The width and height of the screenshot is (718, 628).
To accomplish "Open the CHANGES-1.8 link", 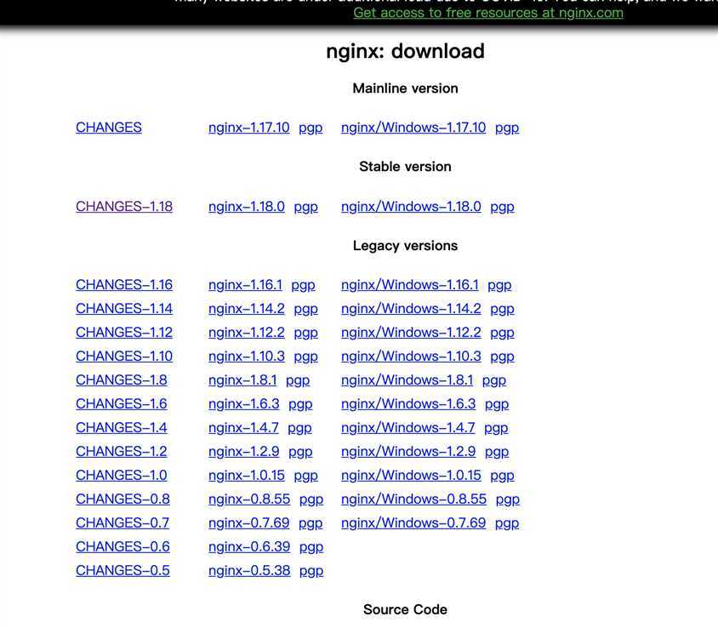I will (x=122, y=380).
